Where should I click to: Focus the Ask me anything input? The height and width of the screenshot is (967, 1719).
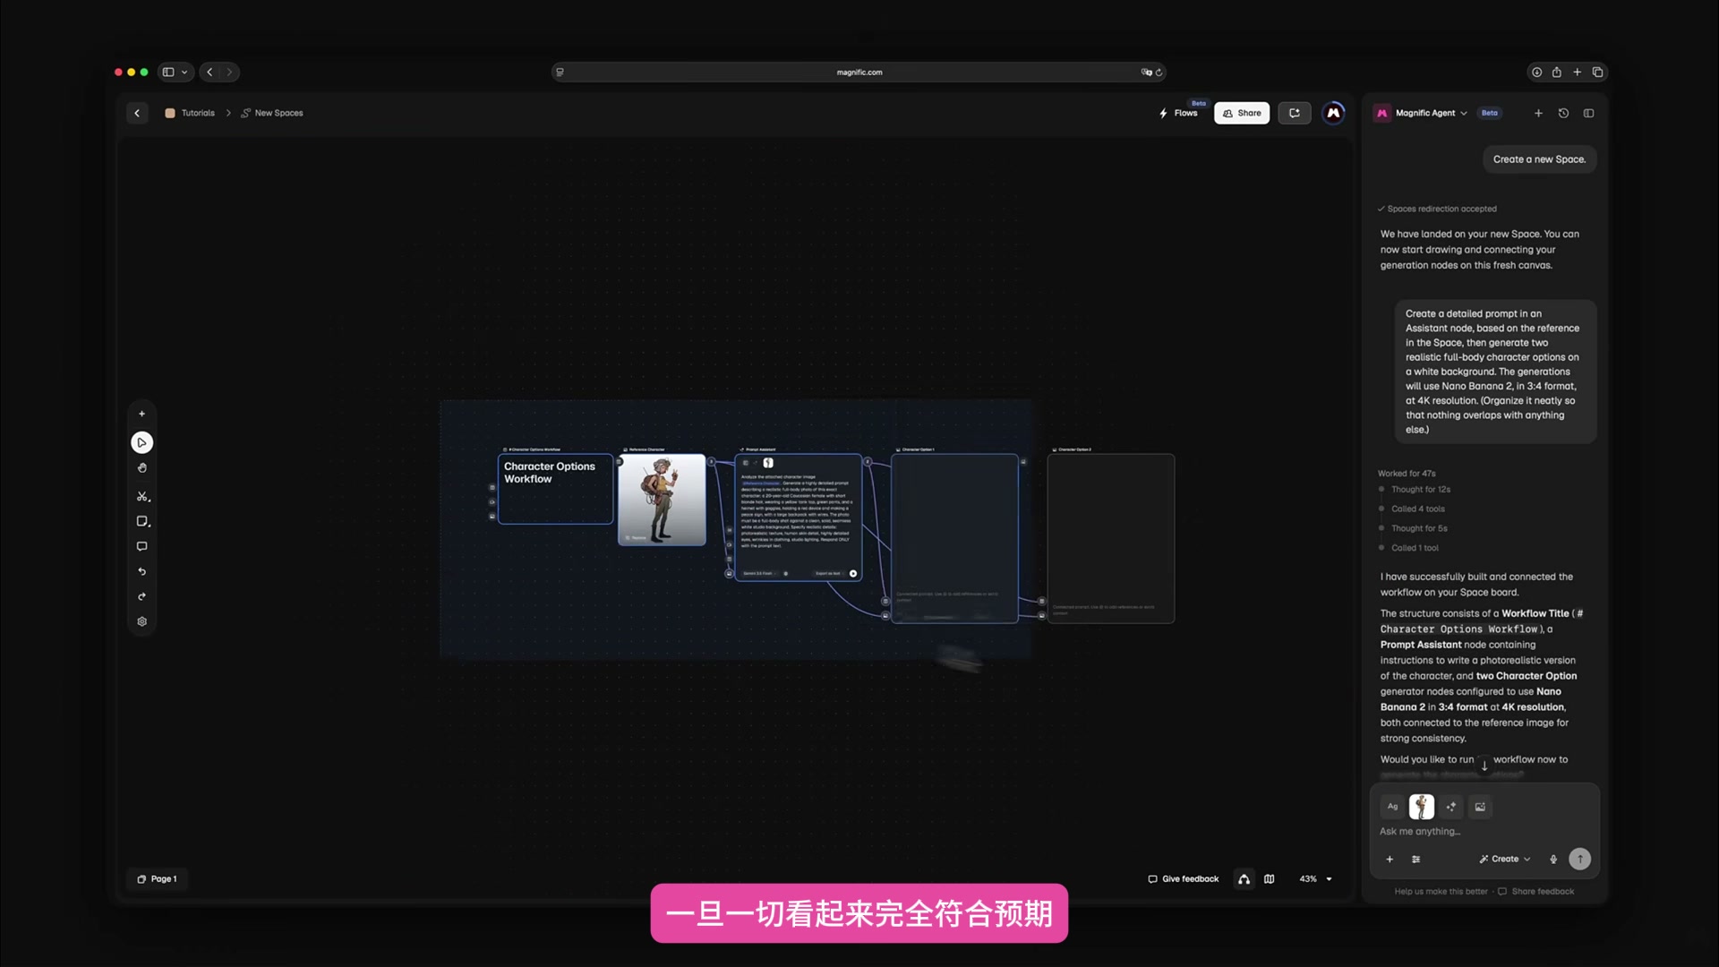[1483, 832]
